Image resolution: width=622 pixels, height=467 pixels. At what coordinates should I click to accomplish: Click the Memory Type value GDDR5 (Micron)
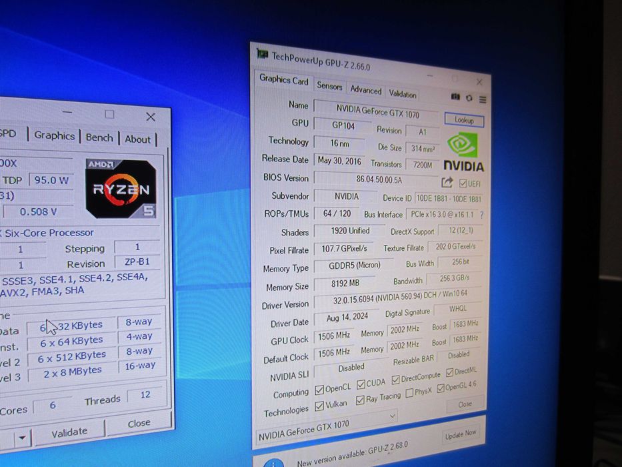354,266
